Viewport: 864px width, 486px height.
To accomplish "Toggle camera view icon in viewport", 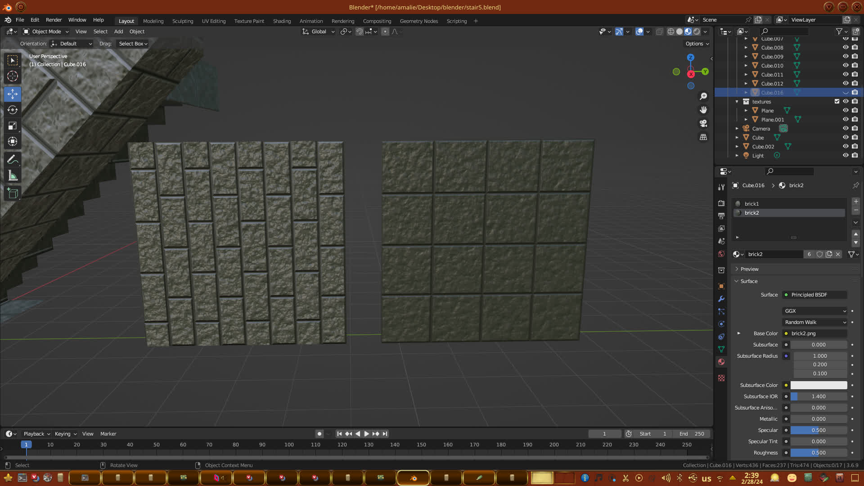I will pos(703,123).
